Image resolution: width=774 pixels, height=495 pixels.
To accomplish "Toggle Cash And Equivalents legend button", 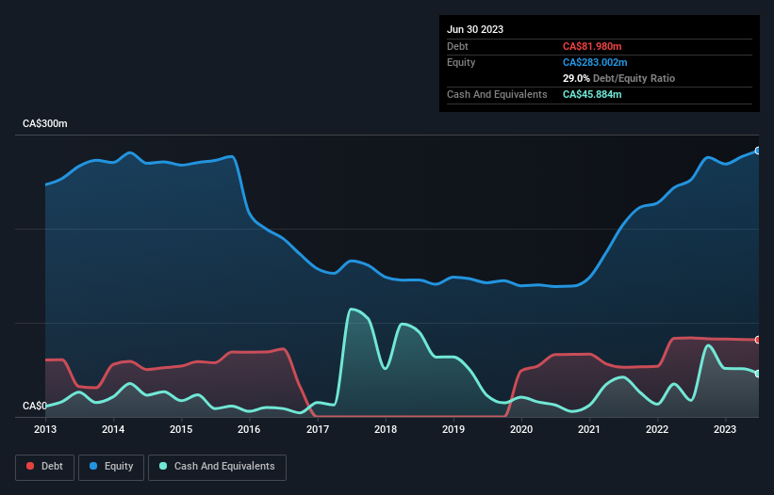I will (x=217, y=467).
